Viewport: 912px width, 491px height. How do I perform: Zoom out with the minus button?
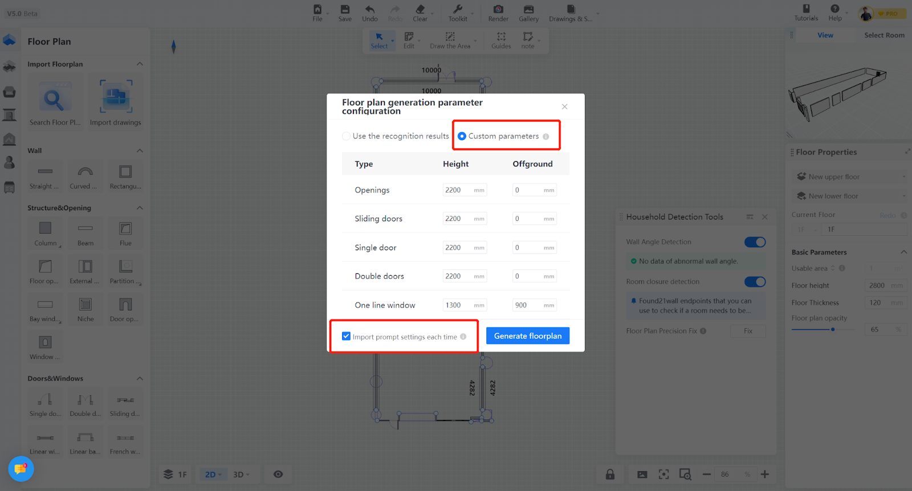point(707,474)
